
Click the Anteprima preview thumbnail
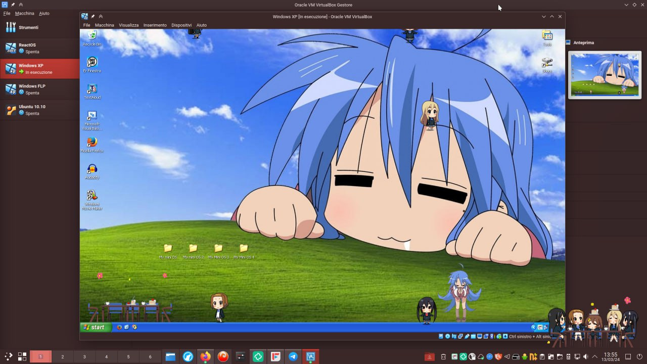[x=605, y=75]
